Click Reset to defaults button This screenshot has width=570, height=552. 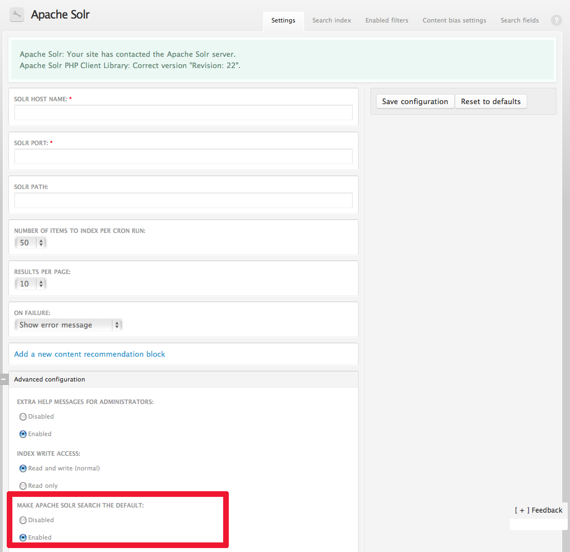click(491, 101)
